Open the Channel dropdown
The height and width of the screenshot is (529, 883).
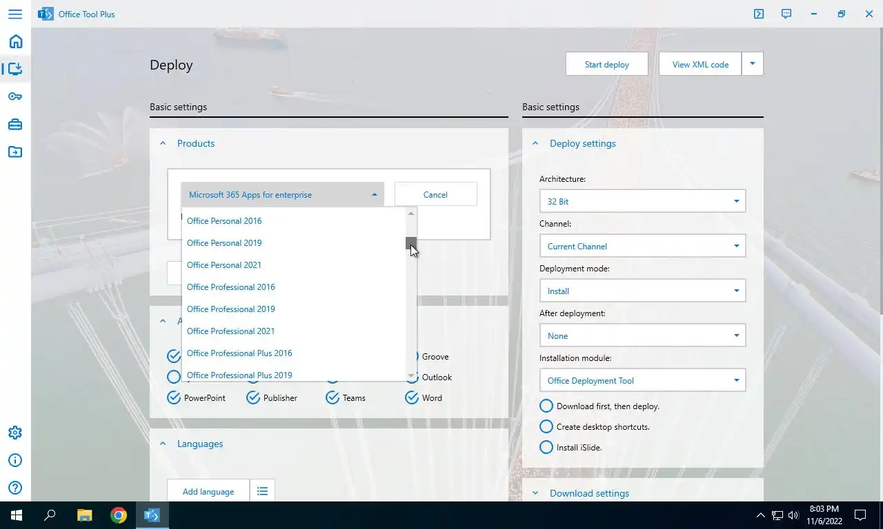(642, 246)
